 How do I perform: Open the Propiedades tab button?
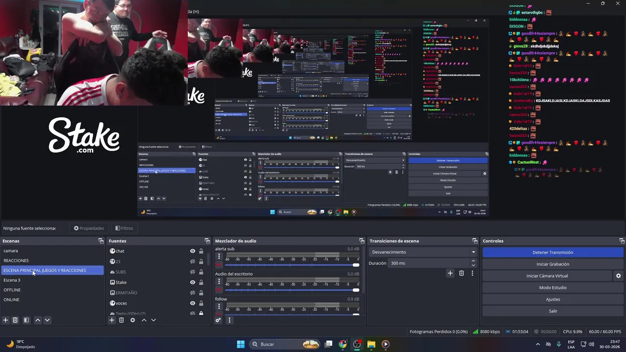coord(89,228)
